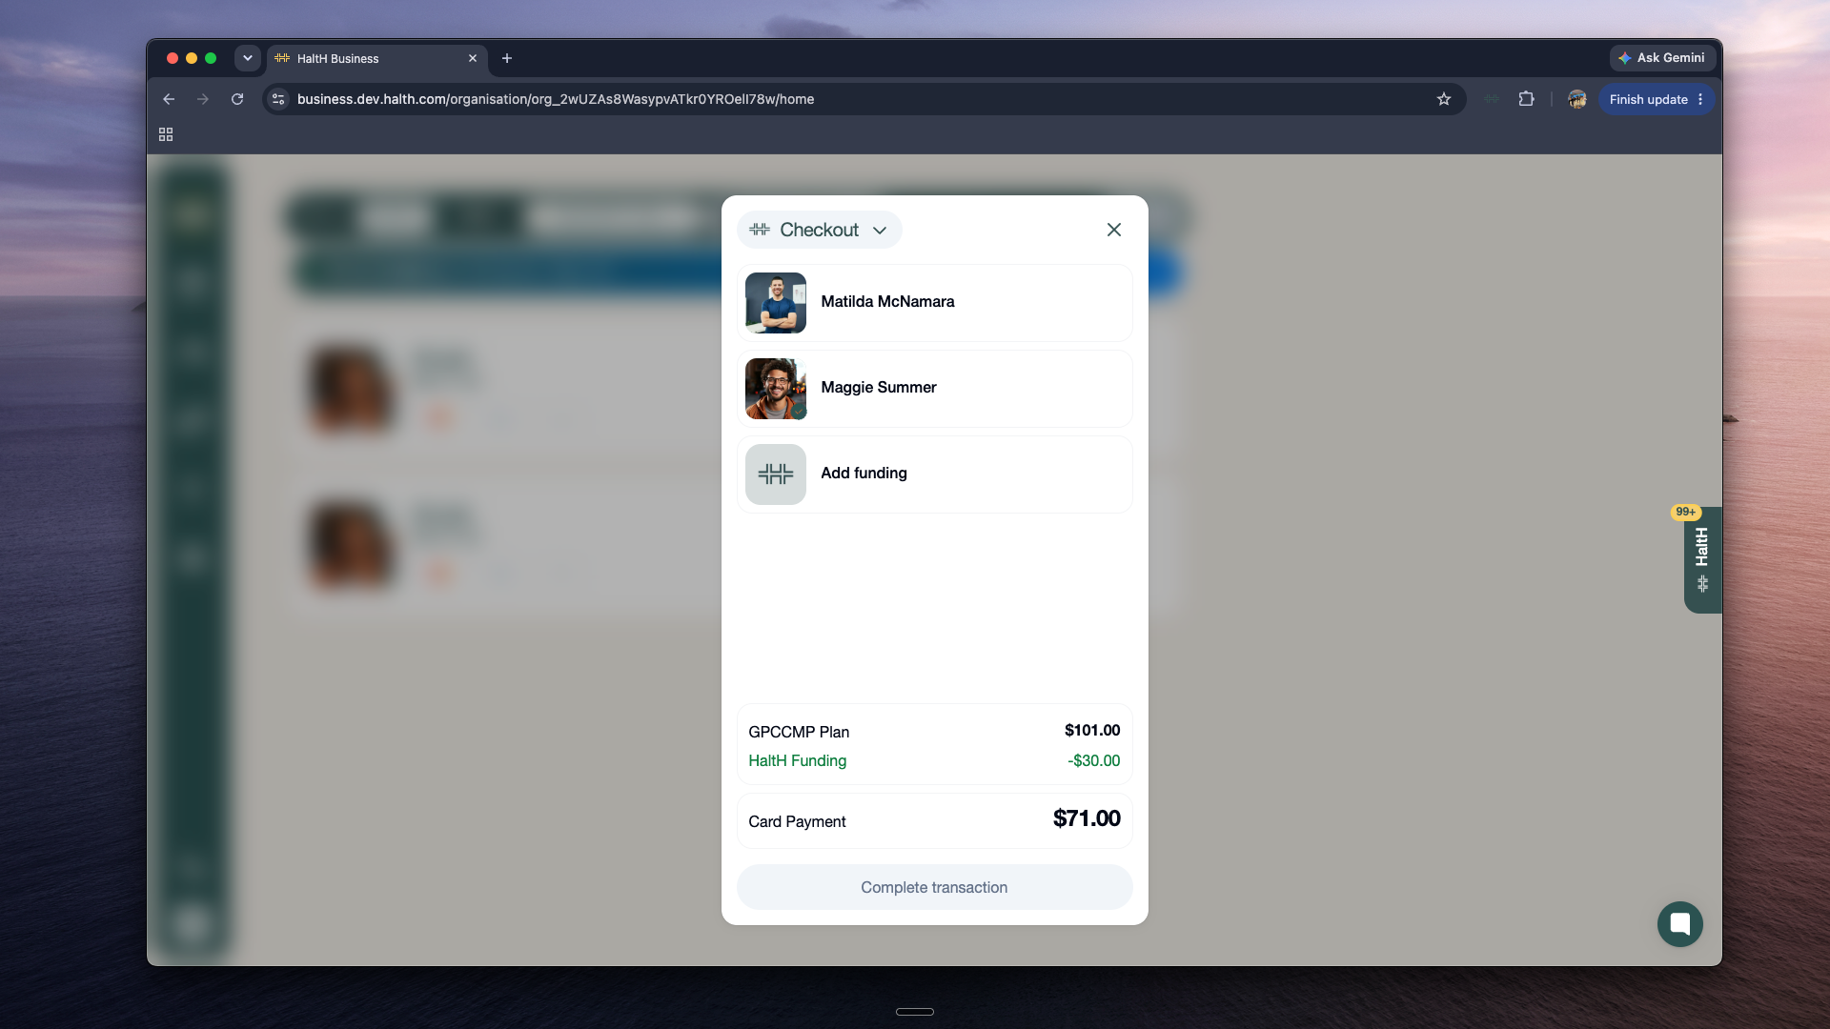The height and width of the screenshot is (1029, 1830).
Task: Switch to the HaltH Business tab
Action: click(377, 58)
